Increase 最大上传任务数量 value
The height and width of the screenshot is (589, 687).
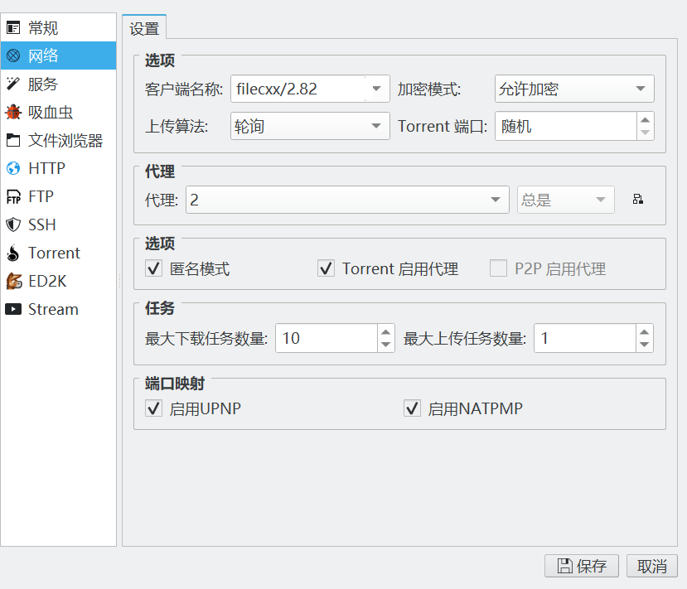click(x=644, y=331)
